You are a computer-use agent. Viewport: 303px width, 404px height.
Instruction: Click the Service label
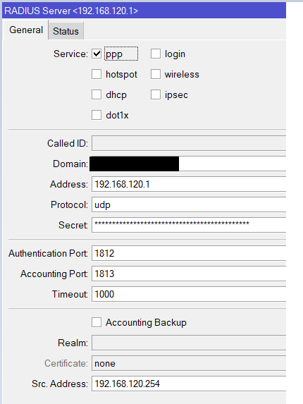coord(70,54)
